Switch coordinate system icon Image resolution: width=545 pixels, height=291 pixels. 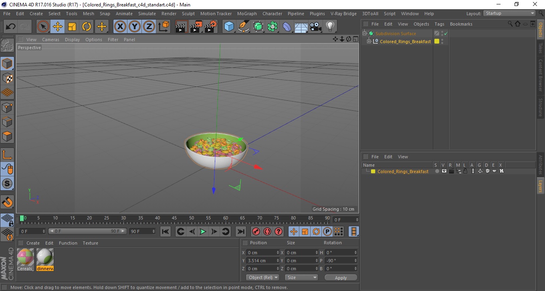(x=163, y=27)
